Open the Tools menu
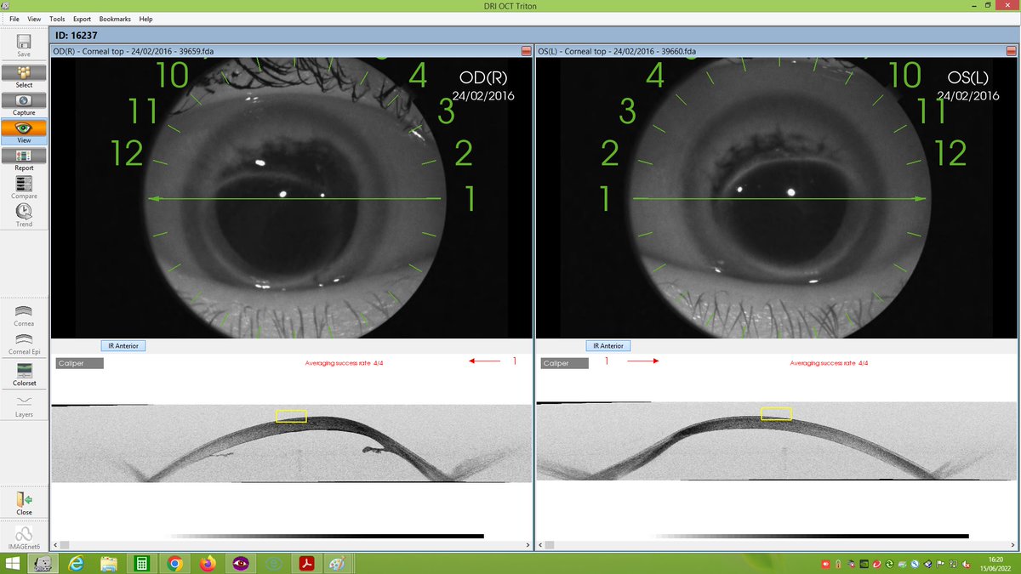 click(57, 19)
